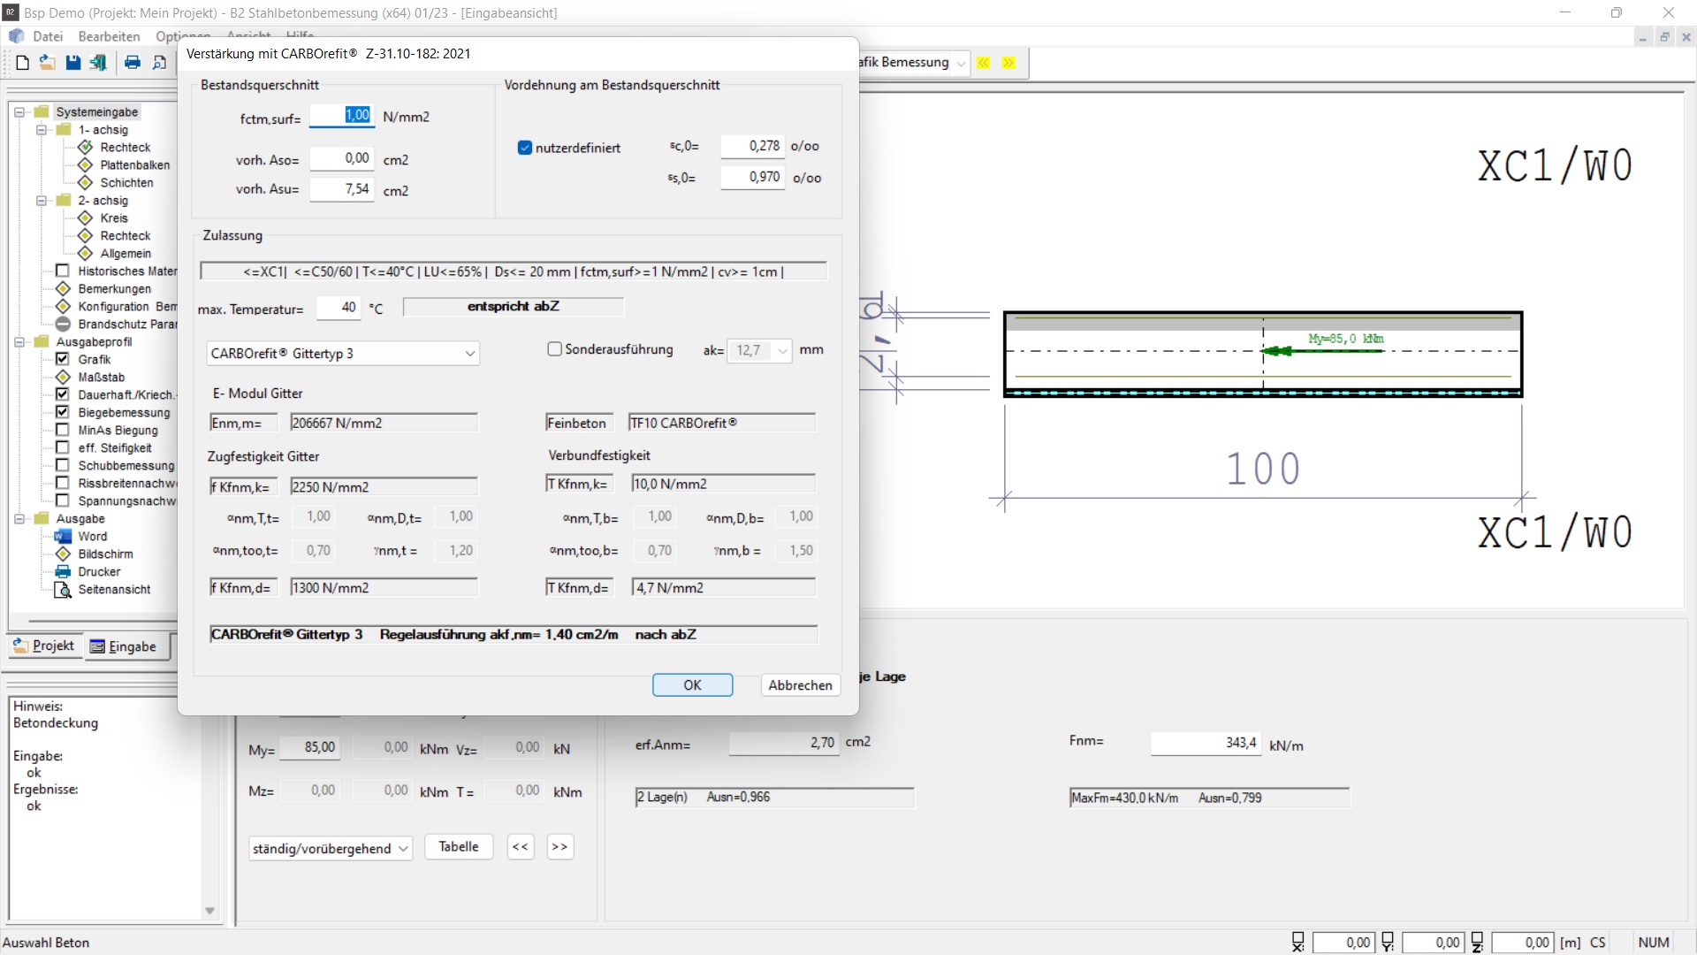Image resolution: width=1697 pixels, height=955 pixels.
Task: Click the Brandschutz Parameter blocked icon
Action: [63, 324]
